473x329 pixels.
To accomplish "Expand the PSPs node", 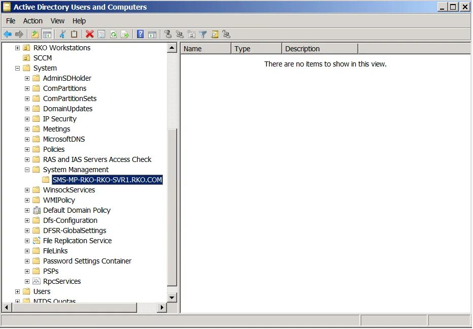I will point(27,271).
